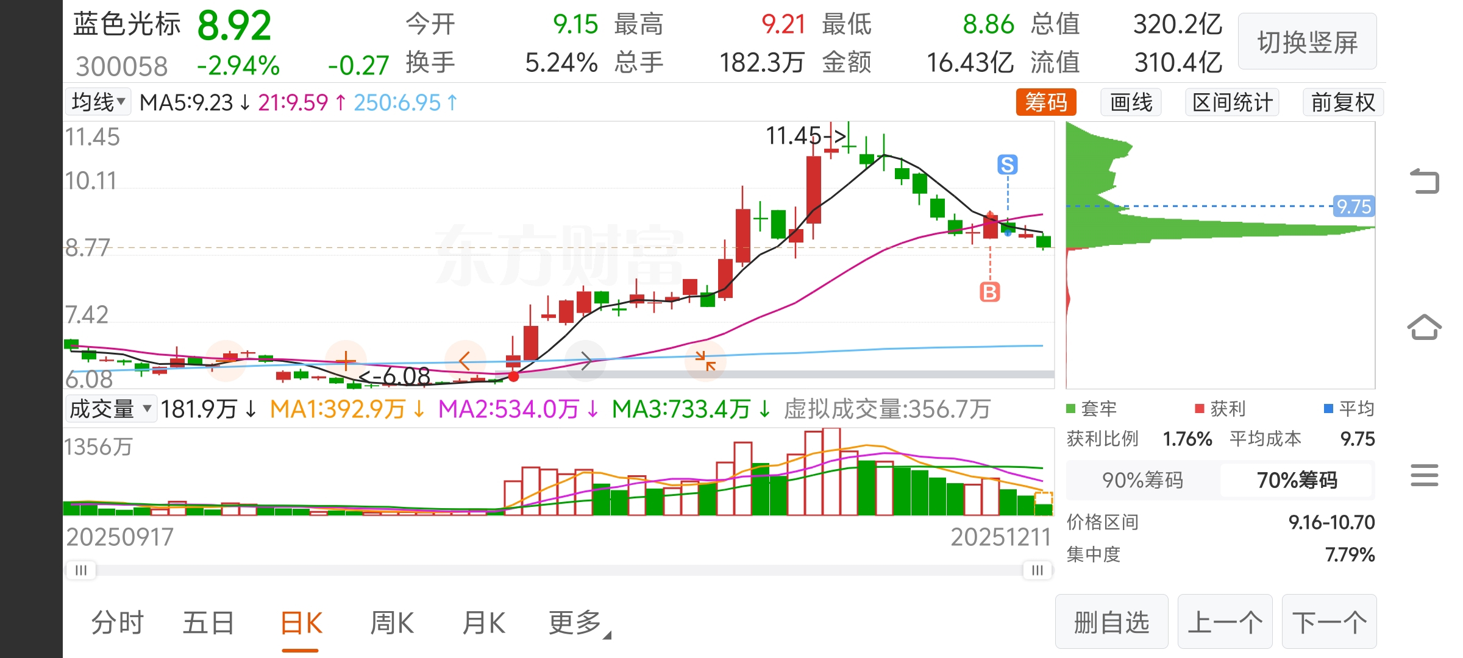The height and width of the screenshot is (658, 1463).
Task: Open the three-line menu icon on right edge
Action: (x=1425, y=475)
